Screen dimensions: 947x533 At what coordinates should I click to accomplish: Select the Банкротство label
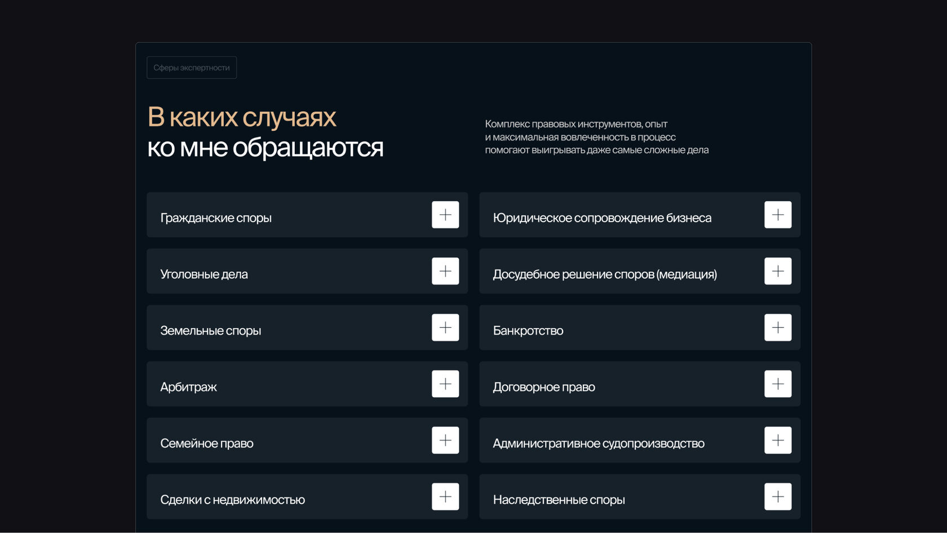(x=528, y=331)
